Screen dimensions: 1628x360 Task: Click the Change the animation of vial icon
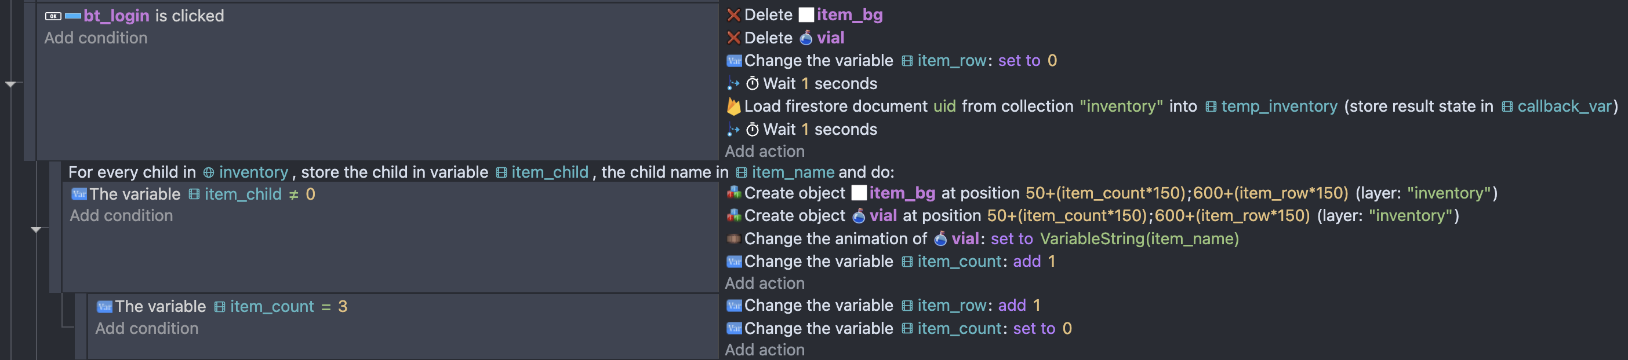[x=733, y=239]
